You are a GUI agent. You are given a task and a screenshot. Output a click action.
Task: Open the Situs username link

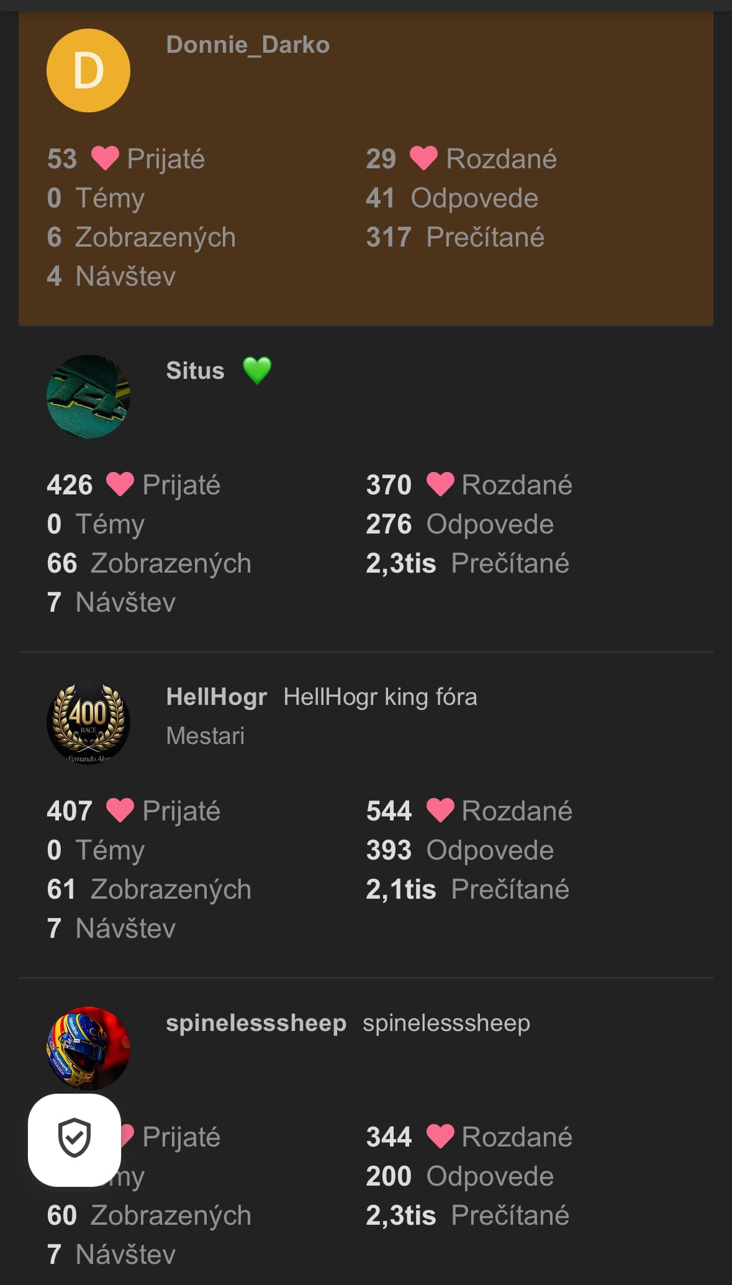click(x=195, y=371)
